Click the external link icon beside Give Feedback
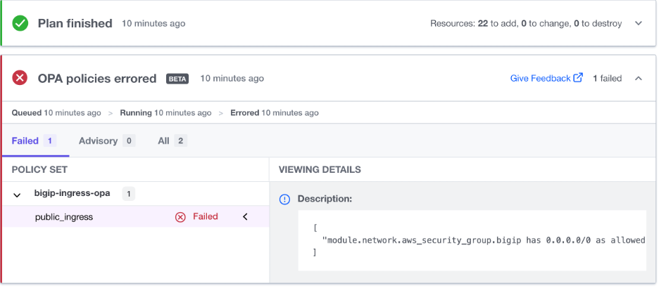This screenshot has width=659, height=288. coord(578,78)
